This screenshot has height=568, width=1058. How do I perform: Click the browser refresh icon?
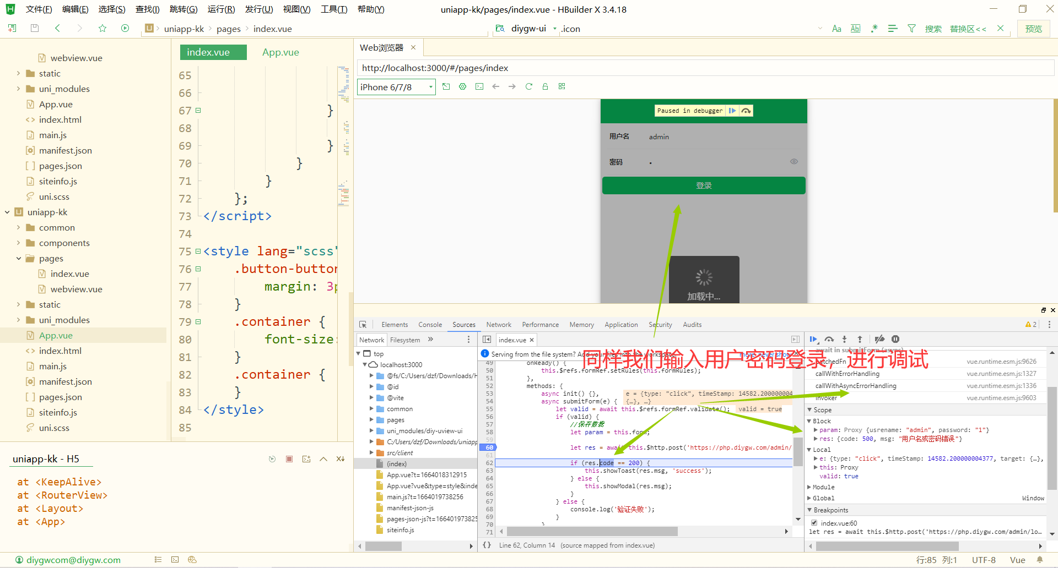[x=529, y=86]
